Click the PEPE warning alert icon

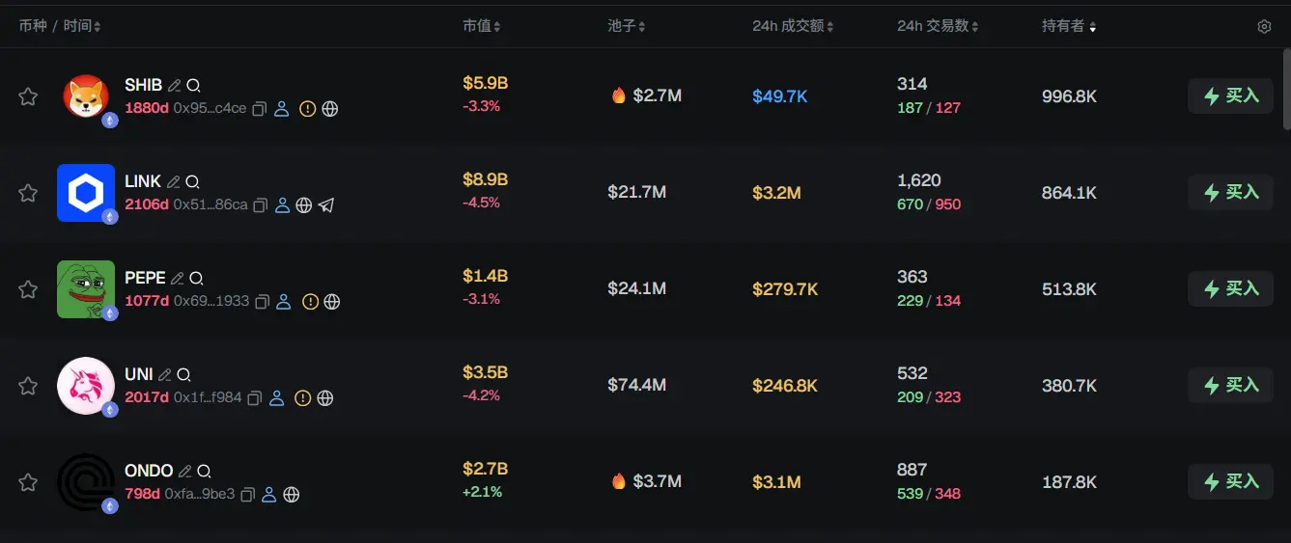click(310, 302)
